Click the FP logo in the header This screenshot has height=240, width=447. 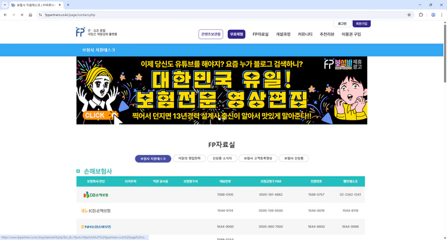pyautogui.click(x=80, y=32)
